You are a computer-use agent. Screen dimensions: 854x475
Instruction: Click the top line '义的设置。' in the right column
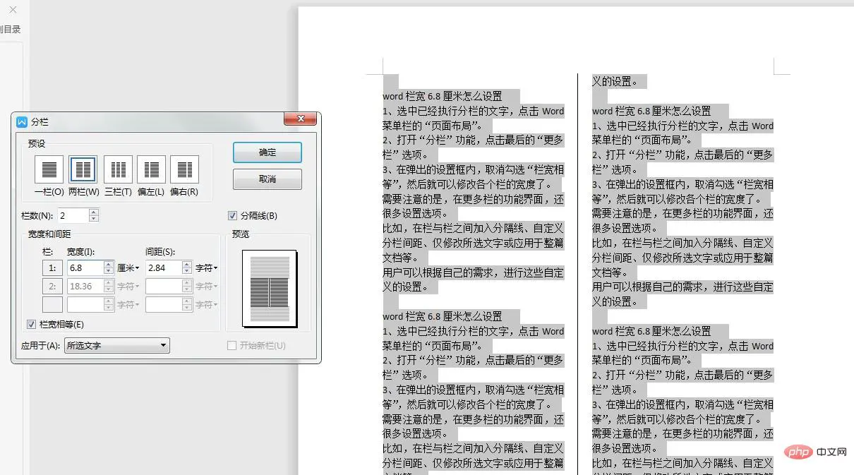615,81
